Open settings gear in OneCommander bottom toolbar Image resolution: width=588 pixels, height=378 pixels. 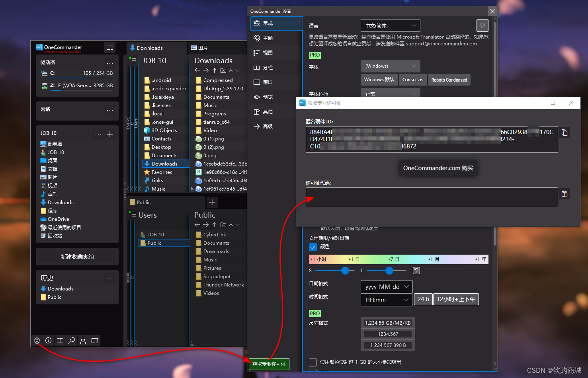tap(37, 341)
